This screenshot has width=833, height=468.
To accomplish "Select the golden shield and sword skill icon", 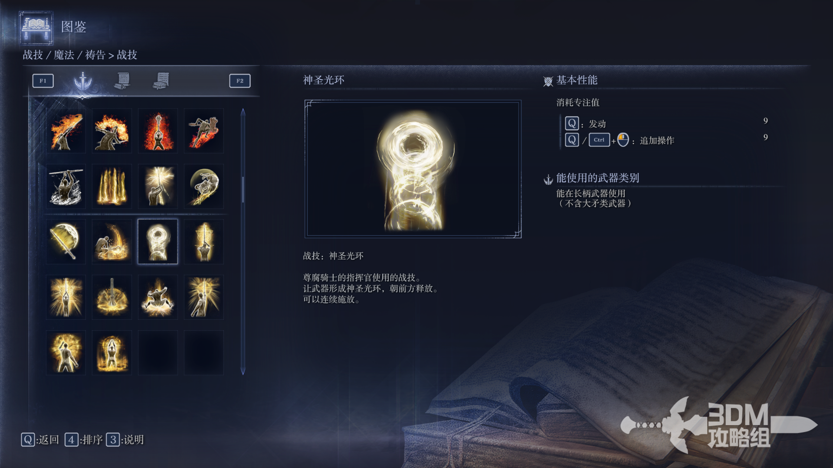I will 66,242.
